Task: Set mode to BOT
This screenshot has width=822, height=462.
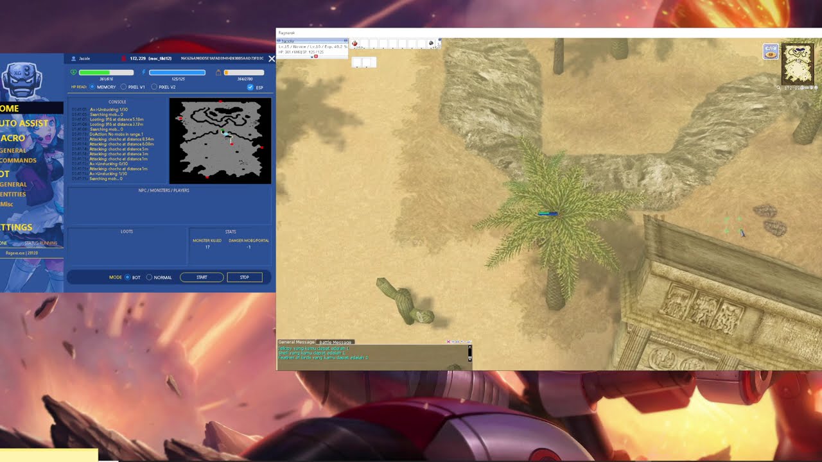Action: click(127, 277)
